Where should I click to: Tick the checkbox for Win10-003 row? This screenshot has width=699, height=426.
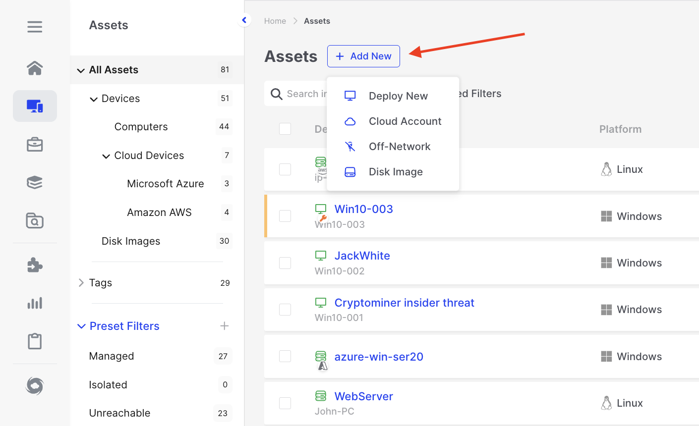285,216
